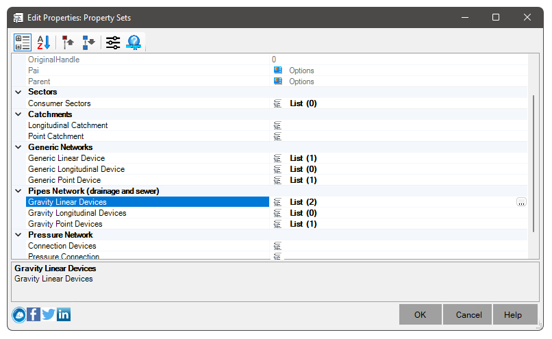Open the LinkedIn link icon
This screenshot has width=552, height=339.
pyautogui.click(x=64, y=314)
